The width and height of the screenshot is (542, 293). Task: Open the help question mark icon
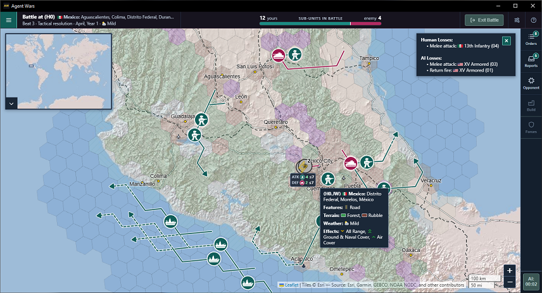533,20
